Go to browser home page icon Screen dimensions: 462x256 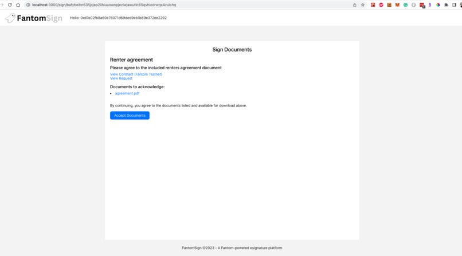(x=18, y=5)
